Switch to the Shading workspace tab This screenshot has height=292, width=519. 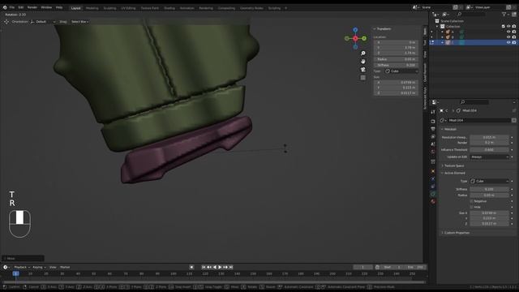[169, 8]
